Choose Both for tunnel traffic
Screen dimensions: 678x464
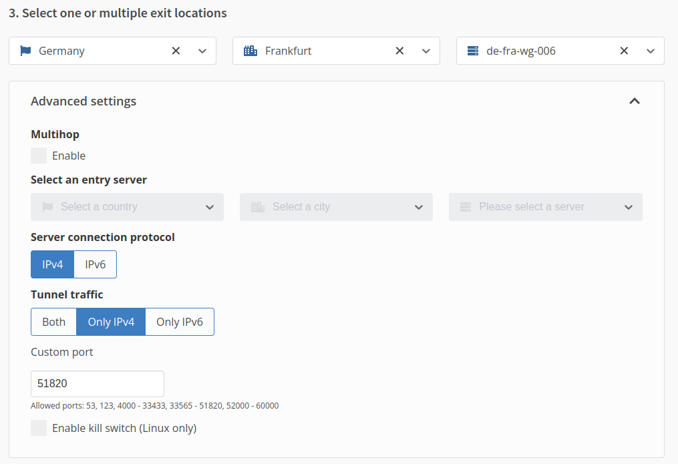(53, 322)
